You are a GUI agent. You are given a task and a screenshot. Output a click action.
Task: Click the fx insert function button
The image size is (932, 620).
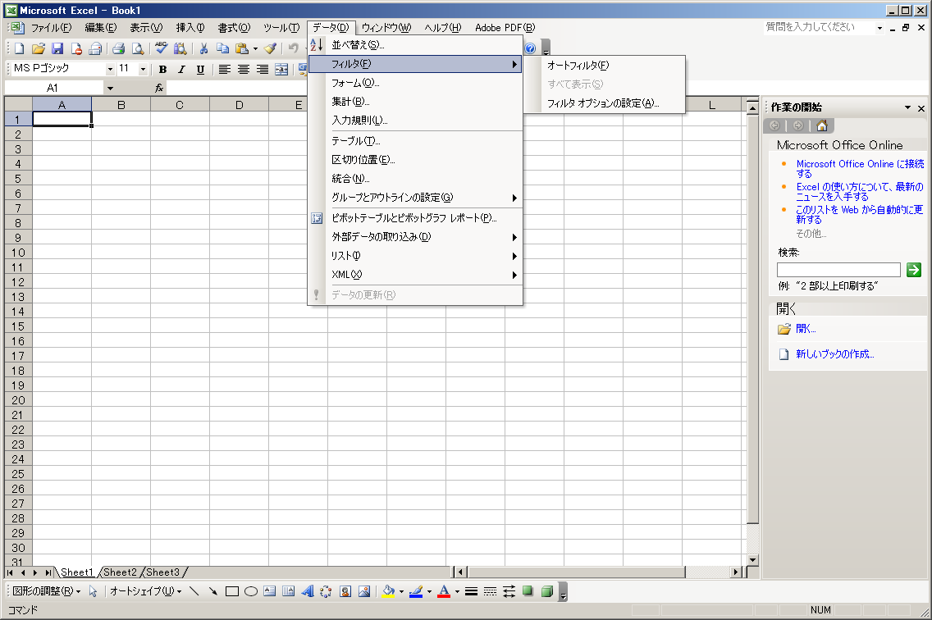pyautogui.click(x=159, y=88)
